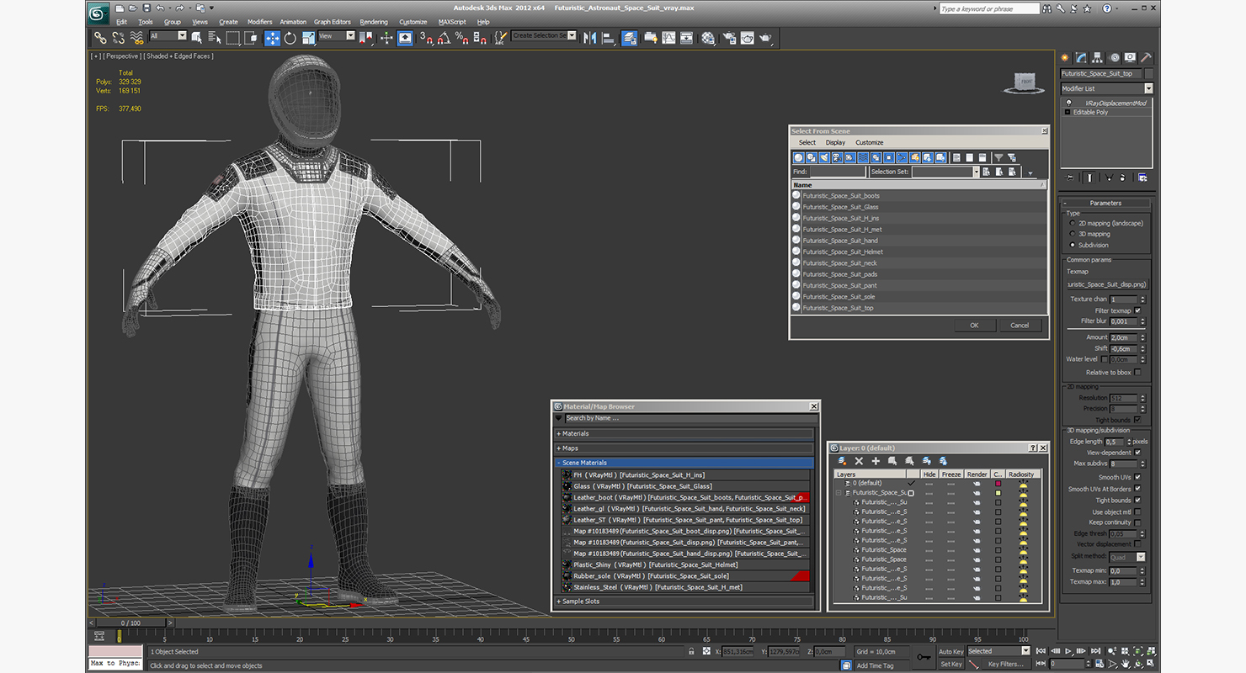Toggle the Filter texmap checkbox

tap(1137, 310)
